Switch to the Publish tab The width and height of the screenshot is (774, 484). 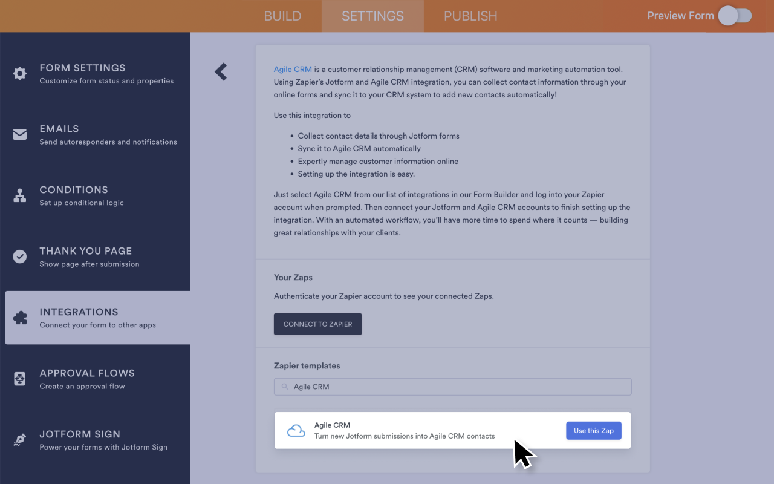(x=470, y=16)
